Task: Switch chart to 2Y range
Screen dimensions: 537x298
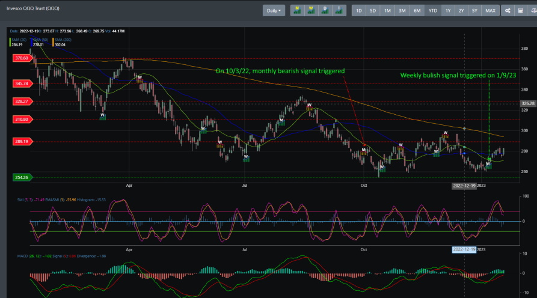Action: pyautogui.click(x=461, y=11)
